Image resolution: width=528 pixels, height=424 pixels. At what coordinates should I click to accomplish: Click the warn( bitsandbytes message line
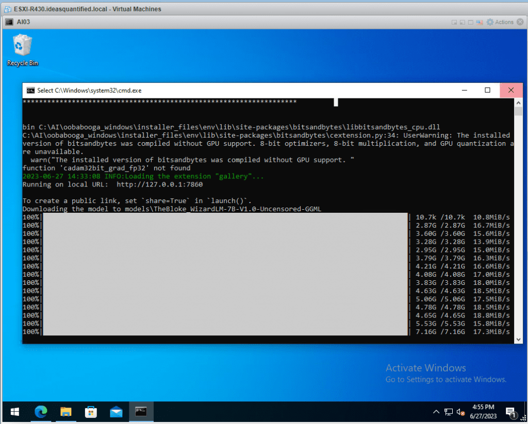pos(192,160)
